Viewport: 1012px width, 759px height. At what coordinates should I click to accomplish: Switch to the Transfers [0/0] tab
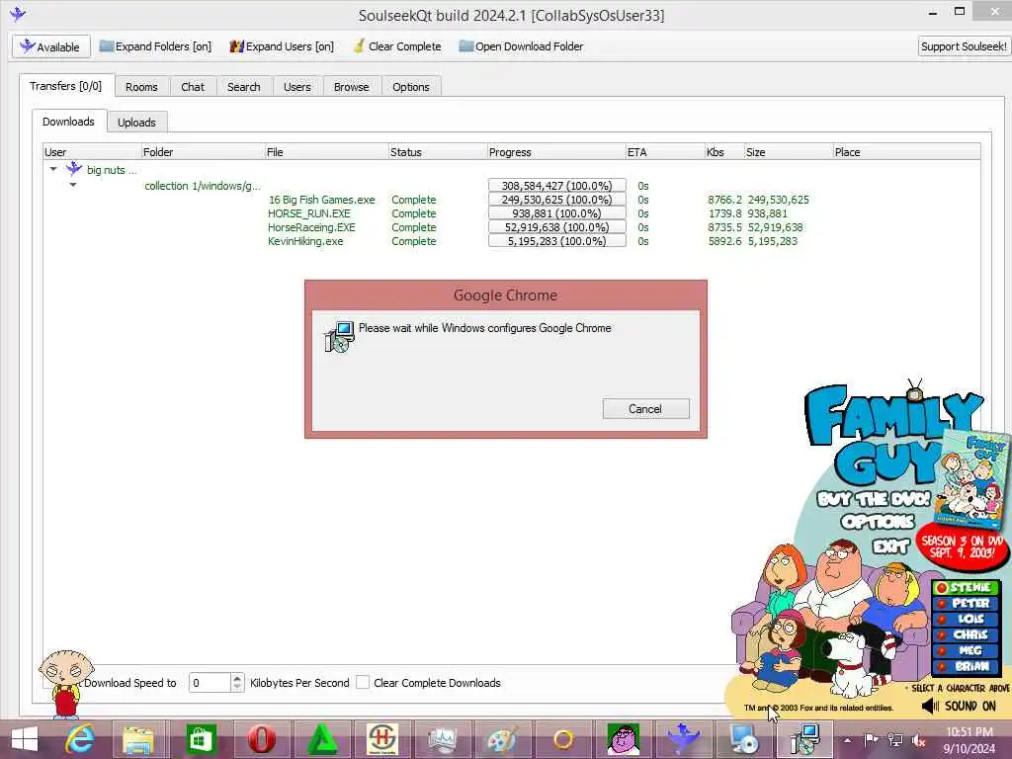pyautogui.click(x=66, y=86)
